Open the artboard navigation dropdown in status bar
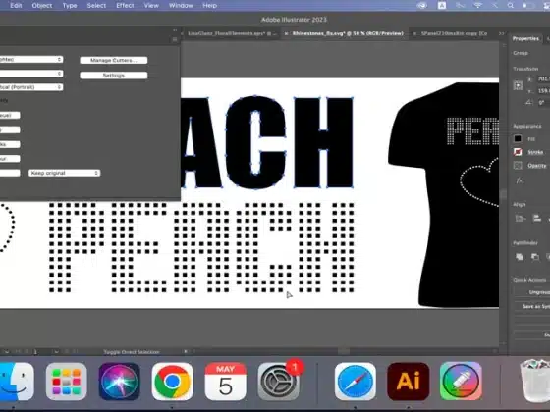The height and width of the screenshot is (412, 550). (x=56, y=351)
